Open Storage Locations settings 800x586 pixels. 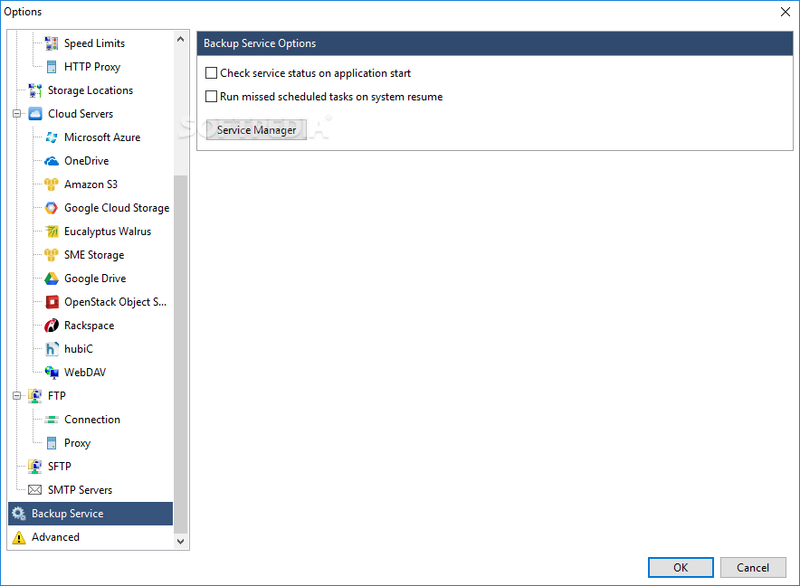click(x=90, y=90)
